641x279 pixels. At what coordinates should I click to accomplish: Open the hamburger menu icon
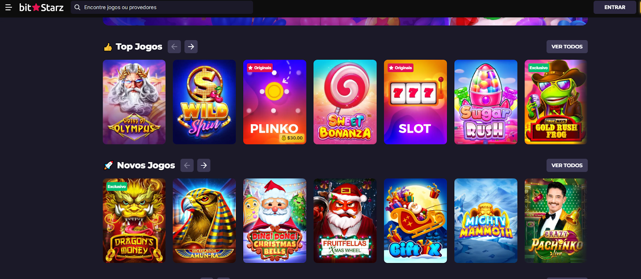pyautogui.click(x=8, y=7)
